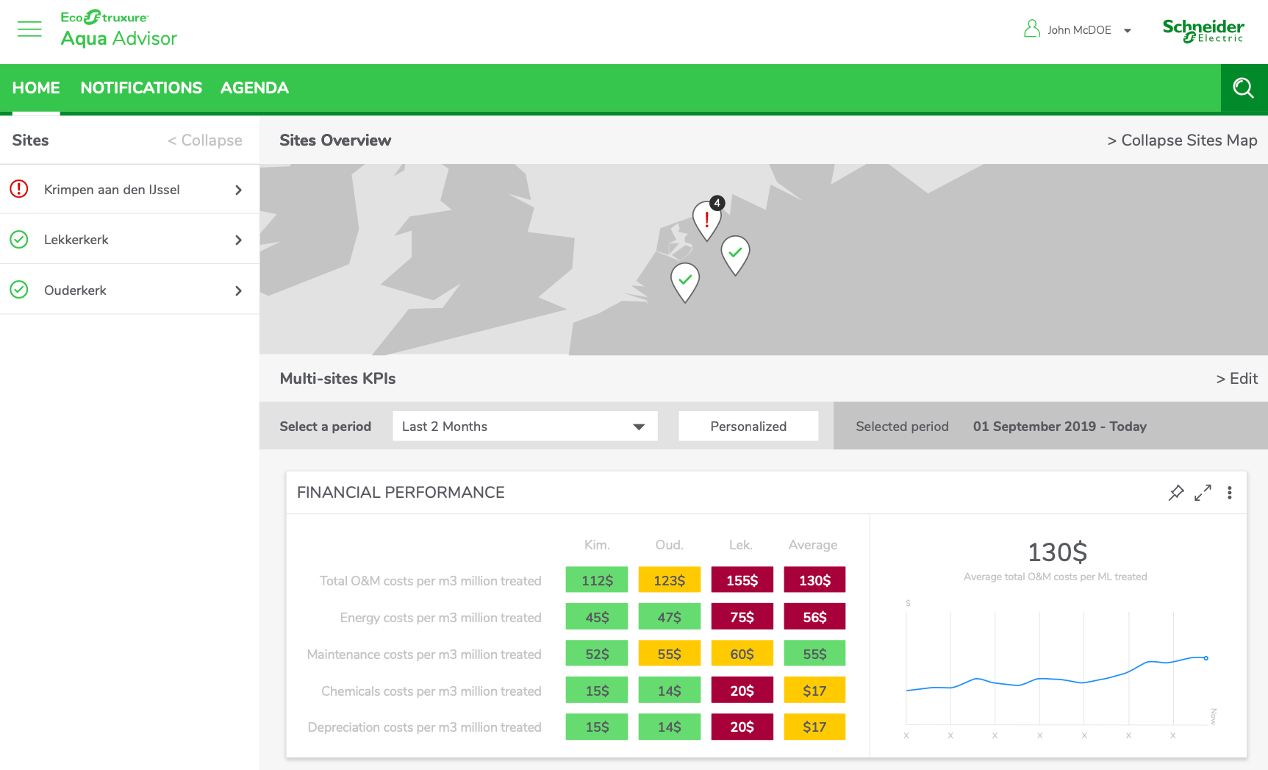Switch to the NOTIFICATIONS tab

click(x=141, y=88)
